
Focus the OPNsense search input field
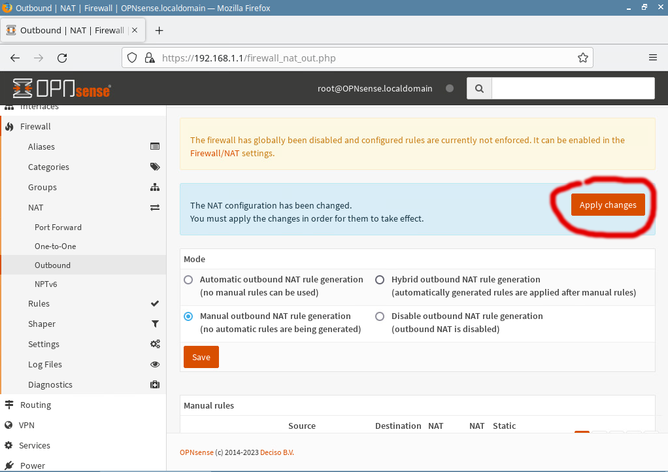click(x=573, y=88)
